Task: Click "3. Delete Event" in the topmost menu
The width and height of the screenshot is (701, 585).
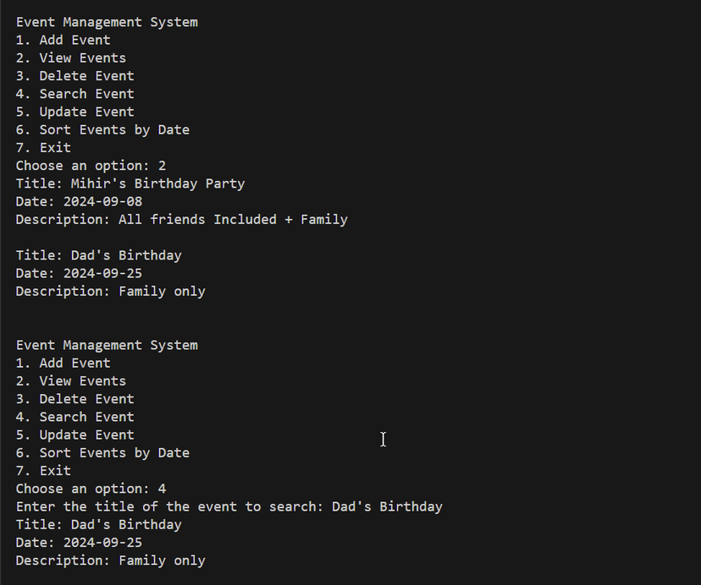Action: pos(75,76)
